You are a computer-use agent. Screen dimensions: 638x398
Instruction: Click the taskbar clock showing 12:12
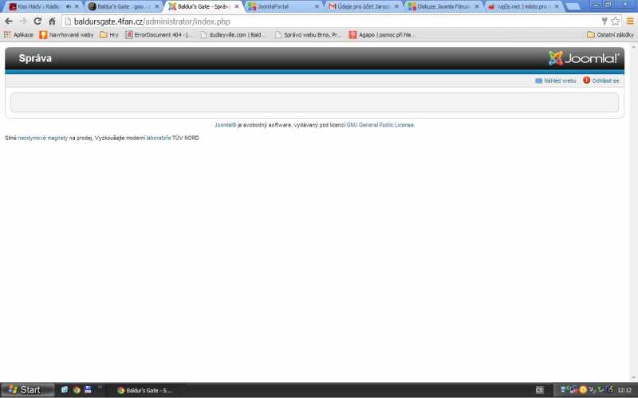point(624,390)
